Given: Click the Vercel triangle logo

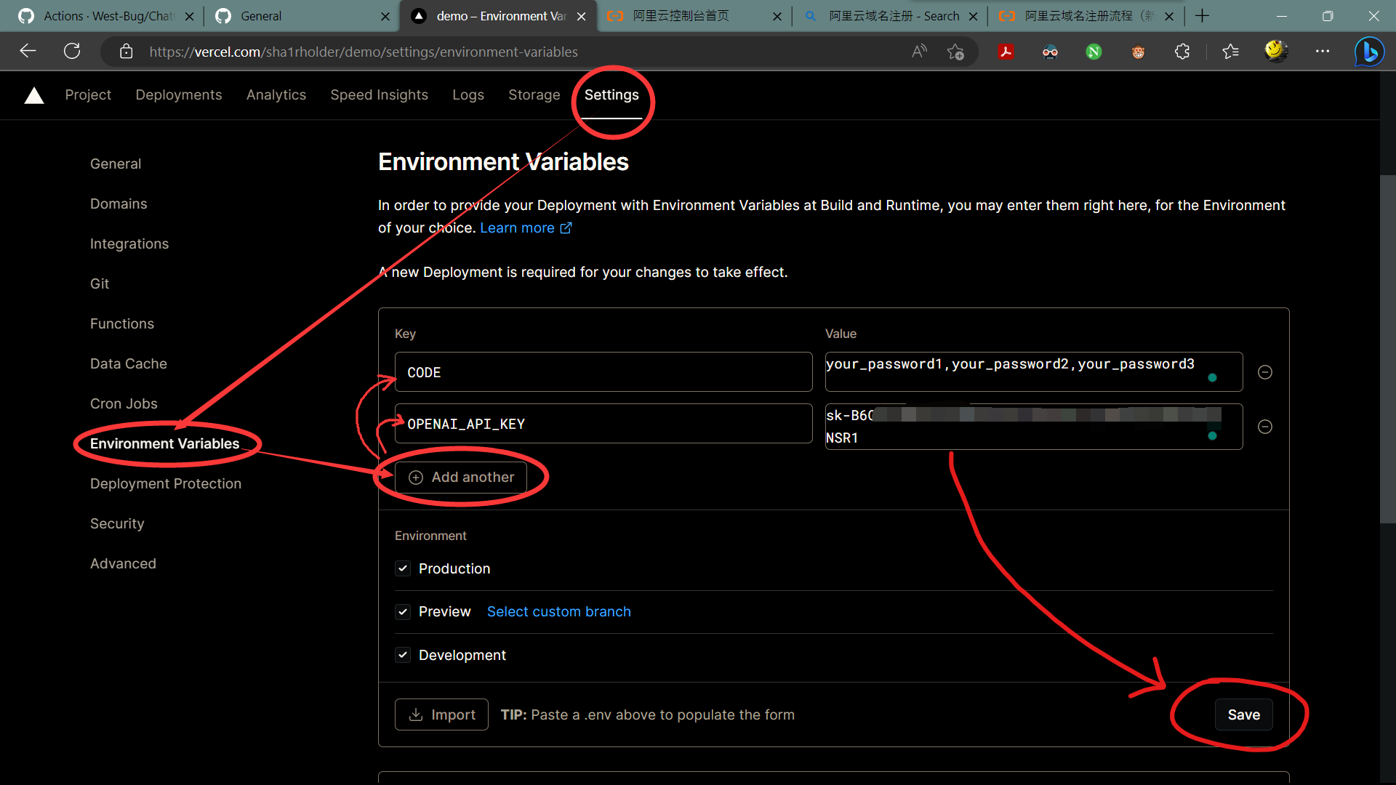Looking at the screenshot, I should coord(34,95).
